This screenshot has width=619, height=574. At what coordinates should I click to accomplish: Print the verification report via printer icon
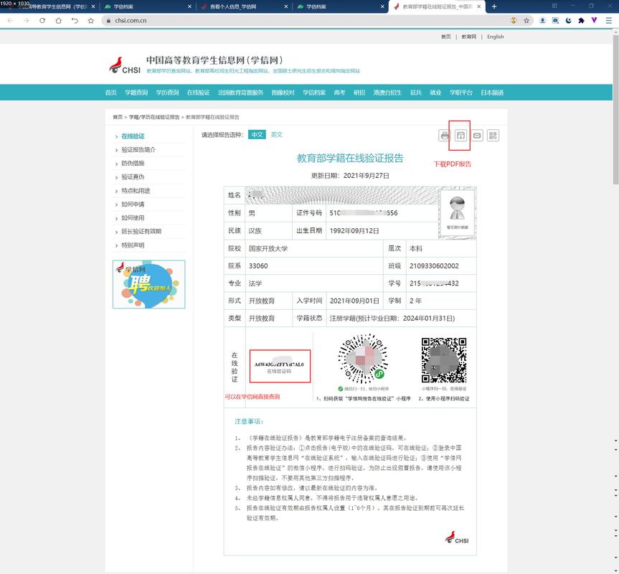(445, 136)
